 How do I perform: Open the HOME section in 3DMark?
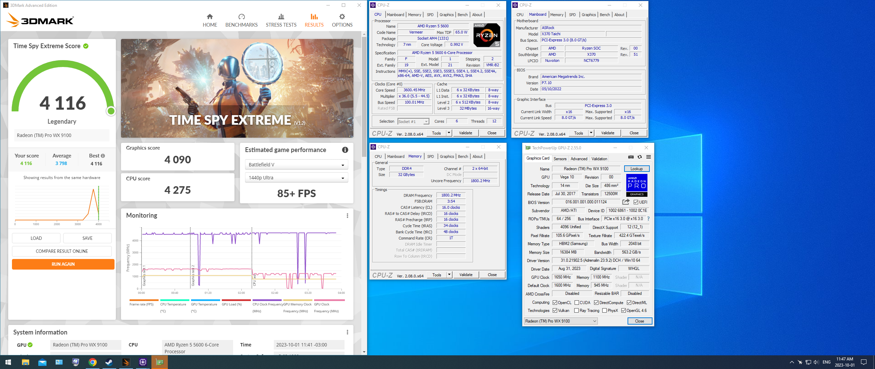pos(210,20)
